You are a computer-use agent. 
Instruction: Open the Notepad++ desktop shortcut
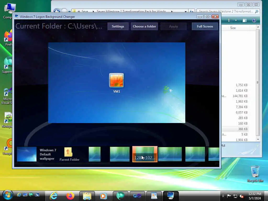click(x=8, y=120)
